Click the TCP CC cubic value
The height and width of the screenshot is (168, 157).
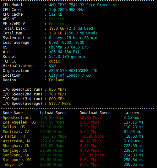pyautogui.click(x=54, y=61)
